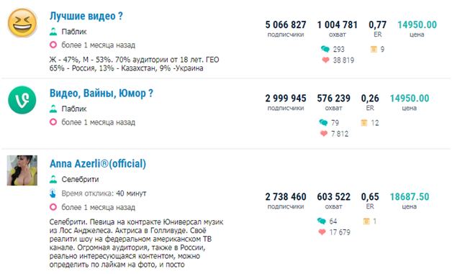Click the 2 999 945 подписчики count

click(x=286, y=99)
